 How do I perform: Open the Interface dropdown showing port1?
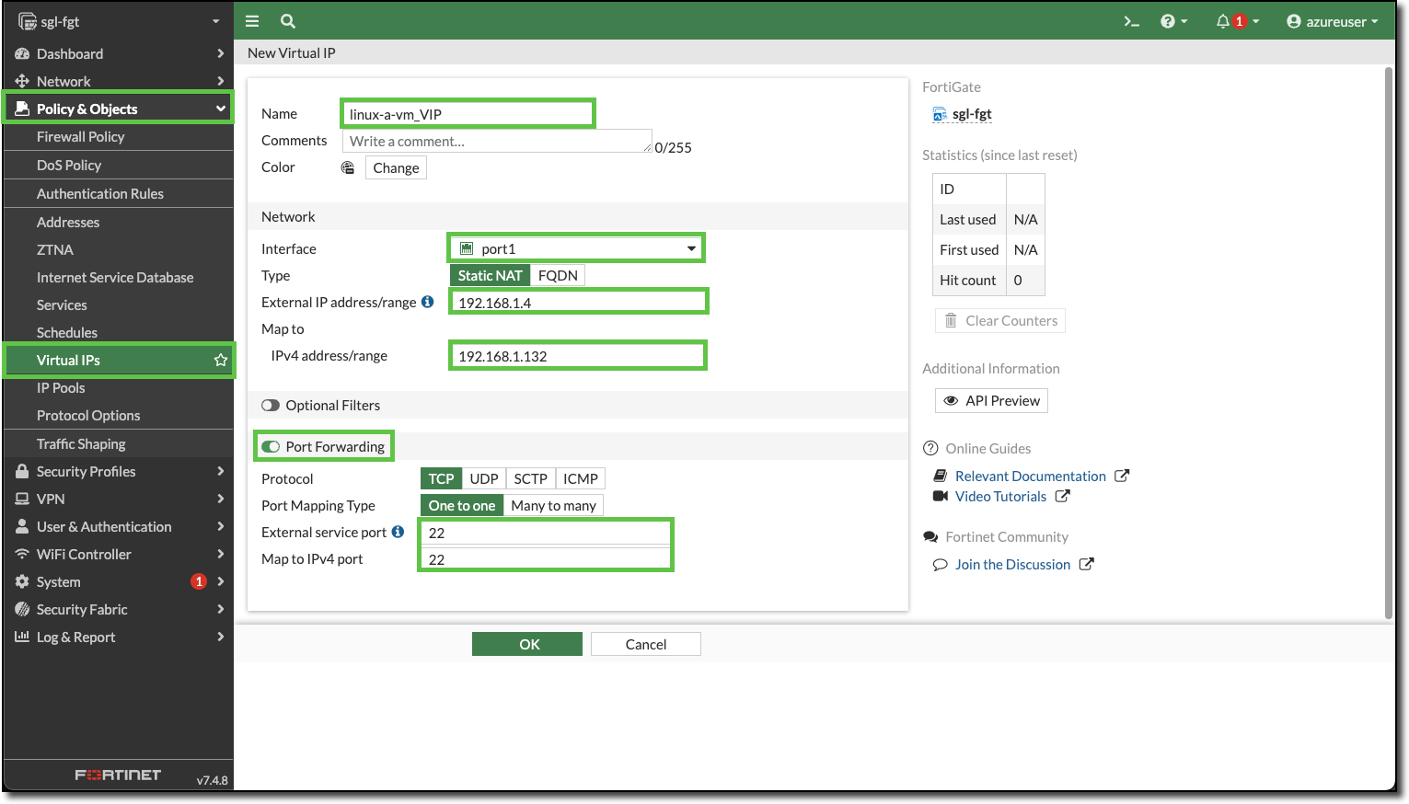(x=575, y=247)
